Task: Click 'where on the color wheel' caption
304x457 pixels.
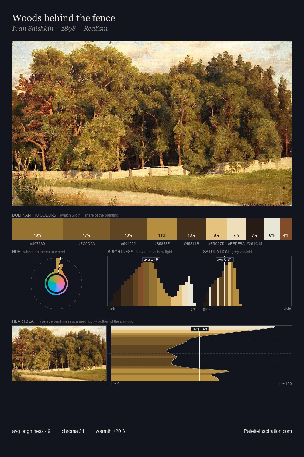Action: pyautogui.click(x=44, y=252)
